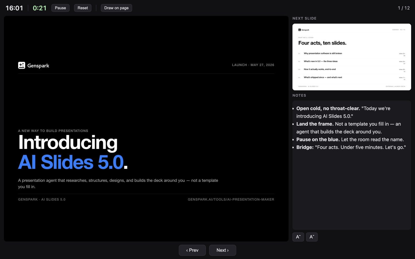This screenshot has height=259, width=415.
Task: Click 'Four acts, ten slides.' in preview
Action: (x=322, y=43)
